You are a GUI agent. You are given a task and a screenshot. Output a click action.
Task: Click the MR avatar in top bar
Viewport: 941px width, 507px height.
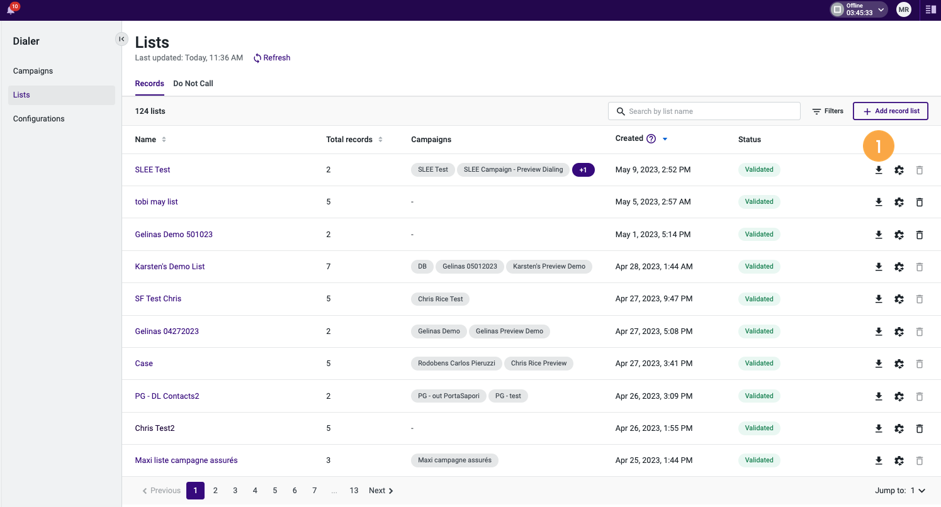pyautogui.click(x=904, y=9)
